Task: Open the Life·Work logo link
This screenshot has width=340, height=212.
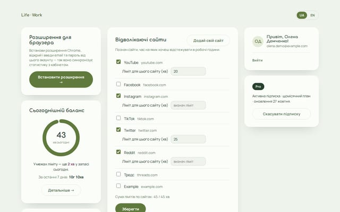Action: 32,15
